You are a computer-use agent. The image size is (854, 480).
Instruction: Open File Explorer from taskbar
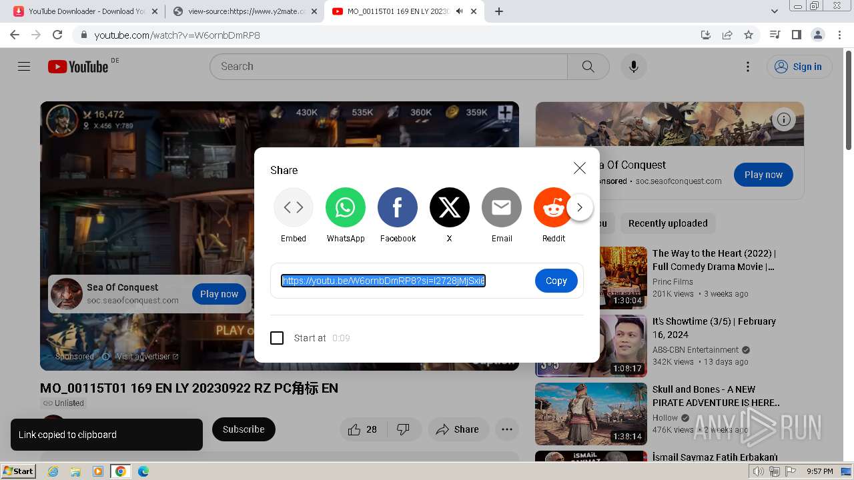tap(75, 471)
